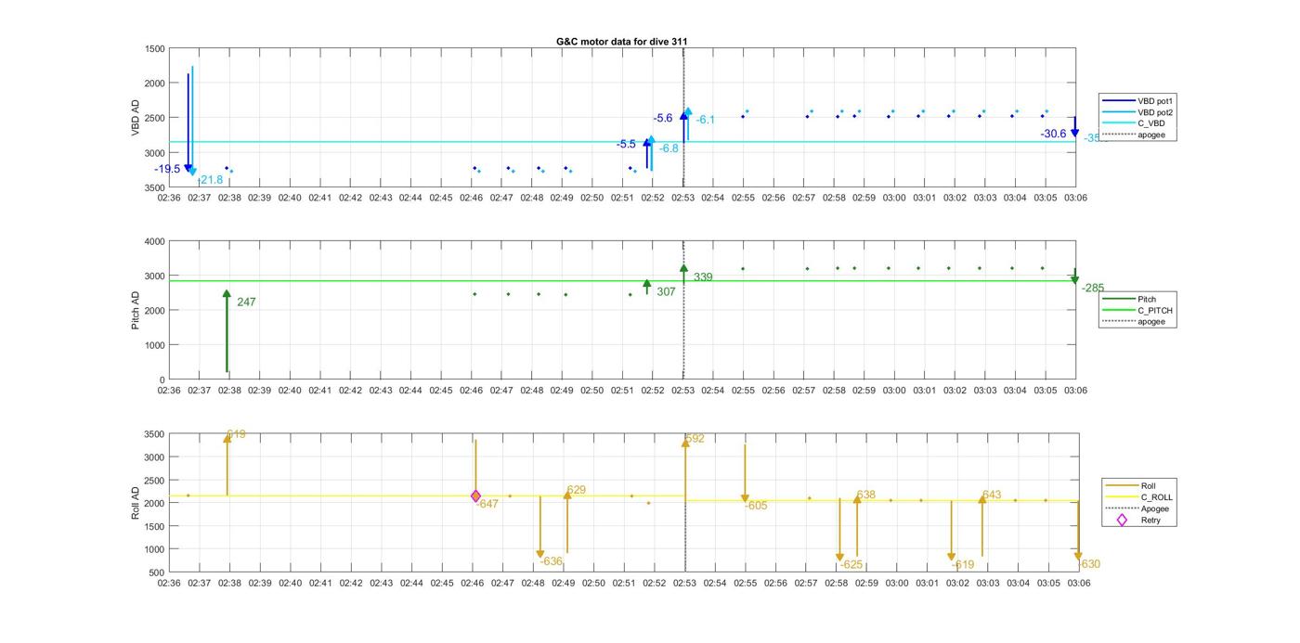Click the '-30.6' VBD data label
1300x643 pixels.
1053,134
